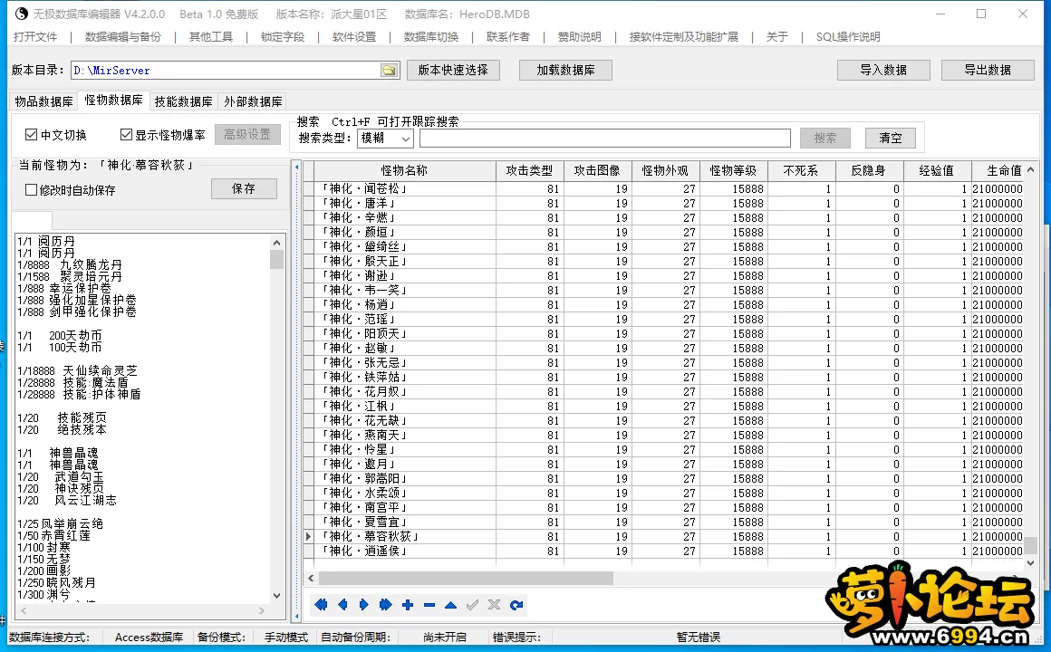Post edit with checkmark icon
The image size is (1051, 652).
(473, 604)
